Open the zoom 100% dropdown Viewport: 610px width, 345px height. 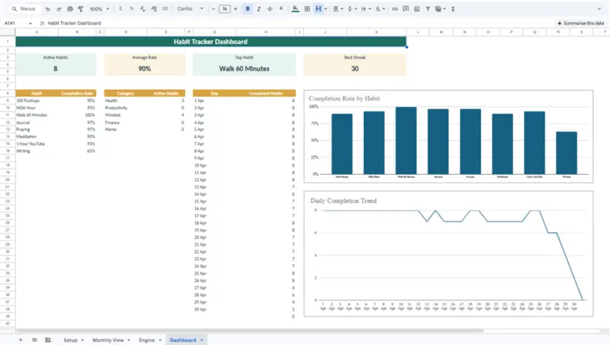point(99,9)
